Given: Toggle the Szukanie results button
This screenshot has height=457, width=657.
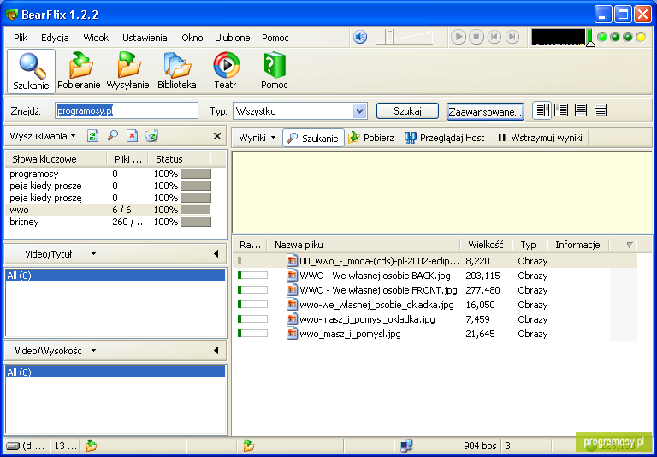Looking at the screenshot, I should 313,138.
